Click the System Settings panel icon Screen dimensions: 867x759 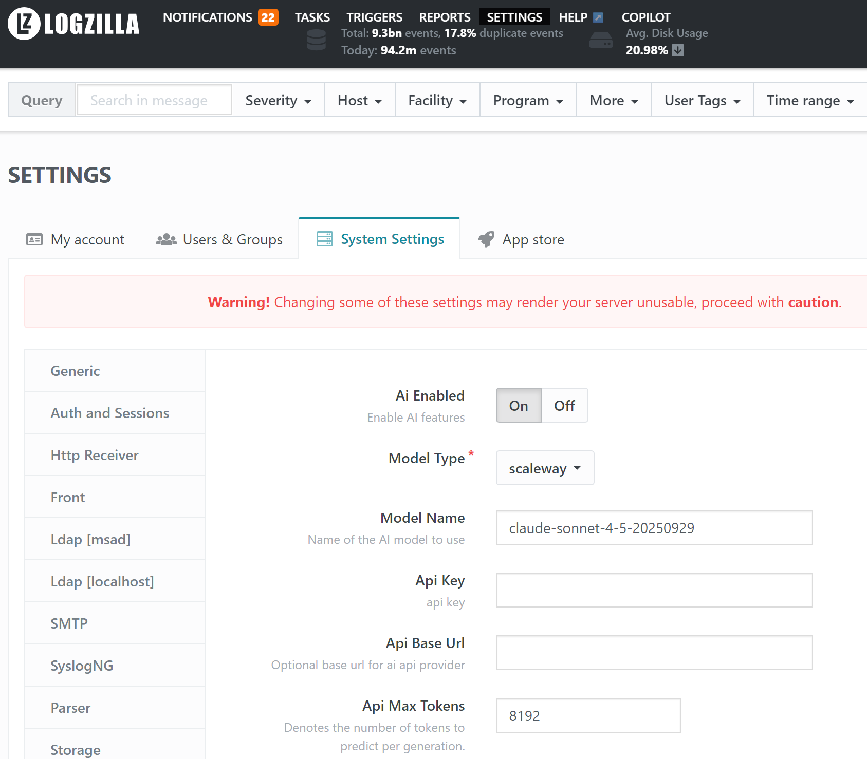(x=324, y=238)
